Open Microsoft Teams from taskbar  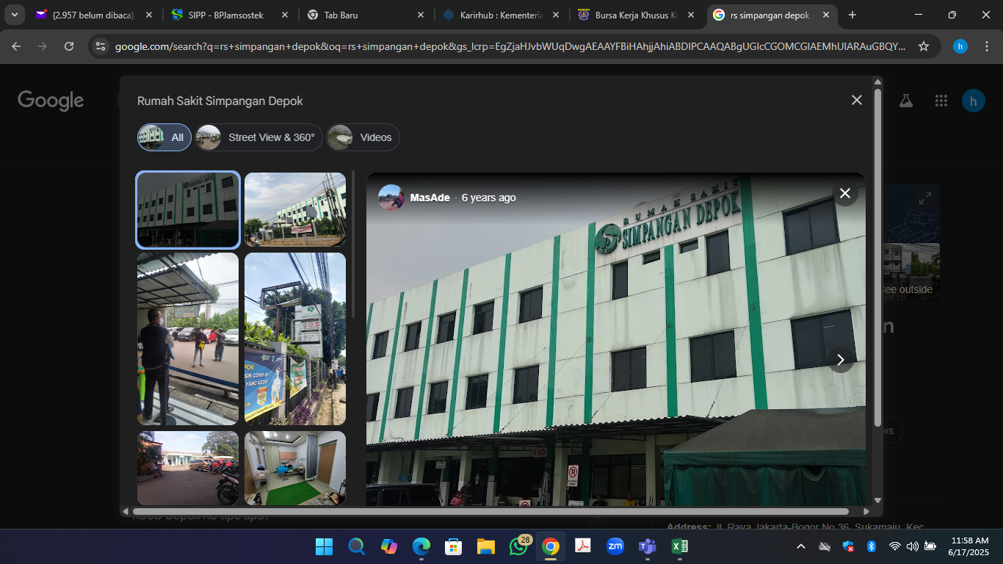648,546
